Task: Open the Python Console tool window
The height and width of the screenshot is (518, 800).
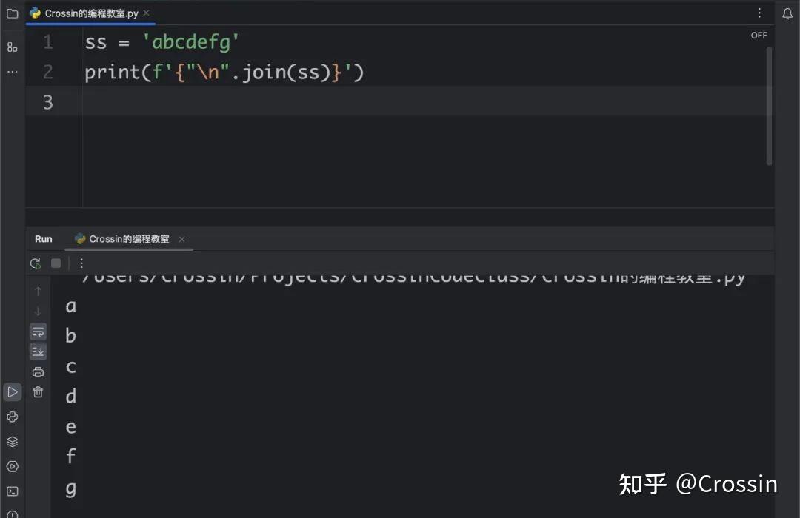Action: click(x=12, y=417)
